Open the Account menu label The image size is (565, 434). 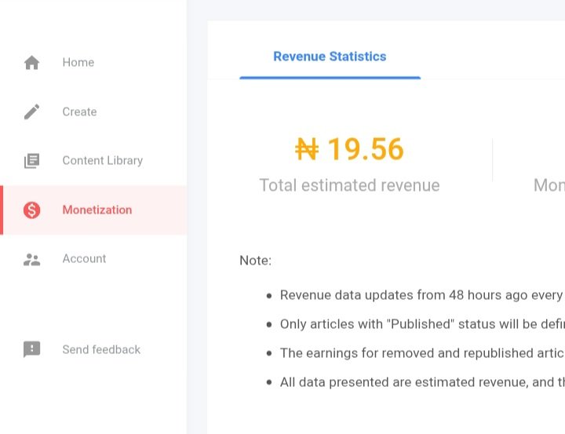click(84, 258)
